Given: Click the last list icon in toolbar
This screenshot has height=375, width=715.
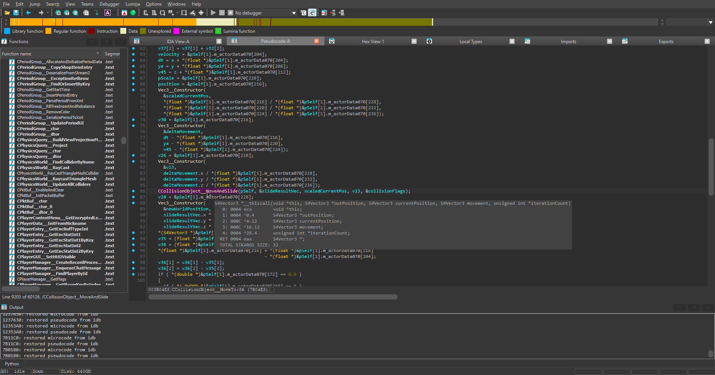Looking at the screenshot, I should click(341, 13).
